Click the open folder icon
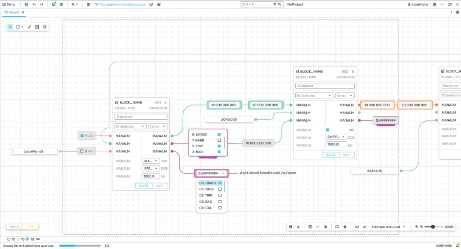Screen dimensions: 461x249 click(27, 4)
